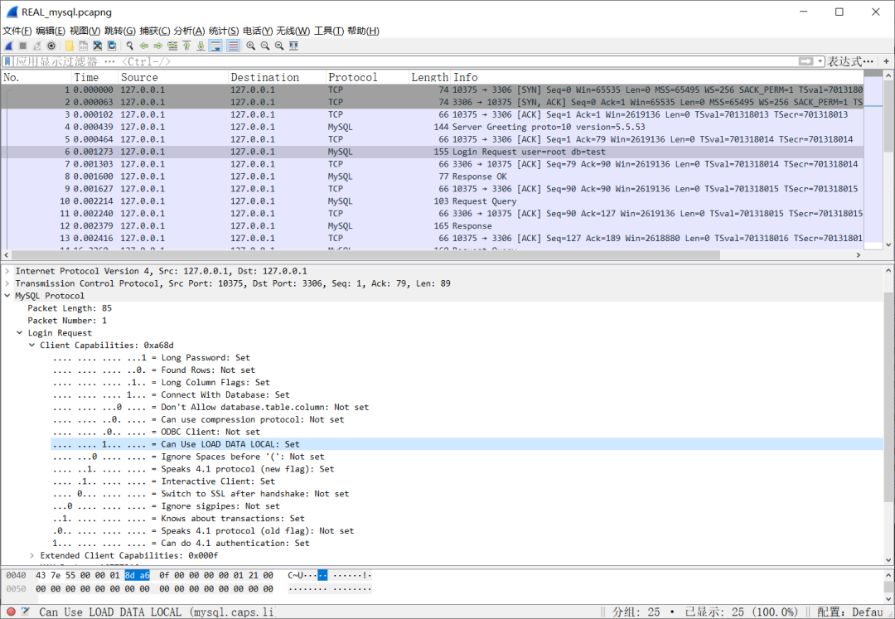This screenshot has width=895, height=619.
Task: Open display filter history dropdown
Action: (x=820, y=61)
